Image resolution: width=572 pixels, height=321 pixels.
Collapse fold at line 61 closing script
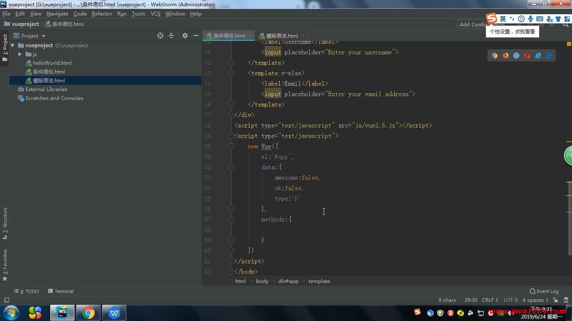click(231, 261)
